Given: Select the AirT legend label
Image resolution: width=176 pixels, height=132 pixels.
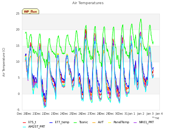Looking at the screenshot, I should [x=101, y=122].
